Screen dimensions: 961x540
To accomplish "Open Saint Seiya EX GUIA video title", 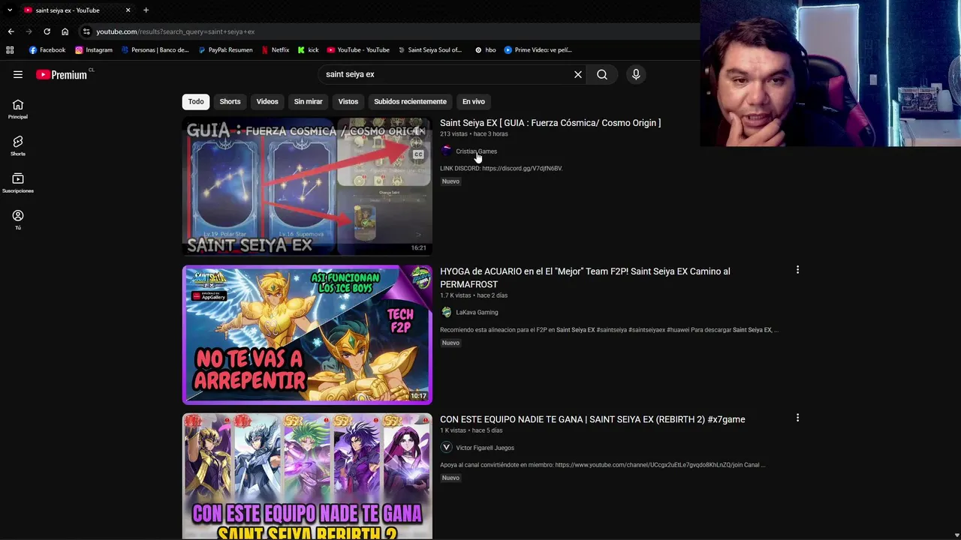I will tap(550, 123).
